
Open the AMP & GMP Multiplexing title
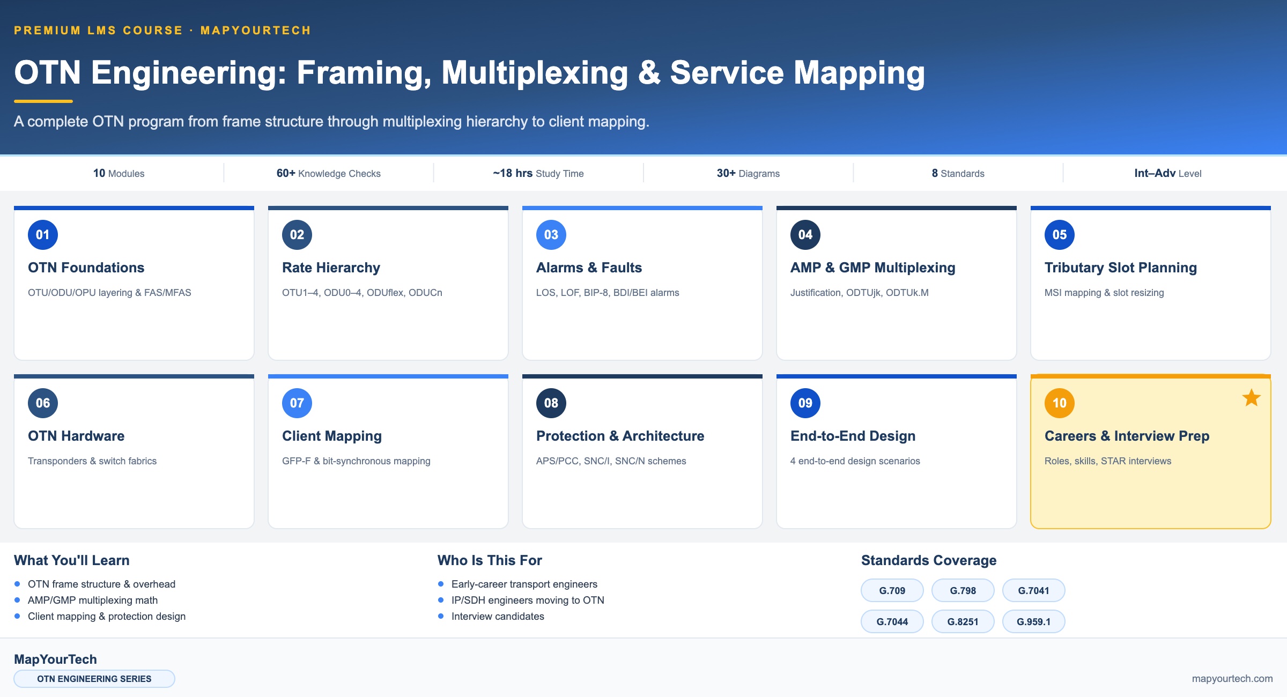tap(872, 268)
